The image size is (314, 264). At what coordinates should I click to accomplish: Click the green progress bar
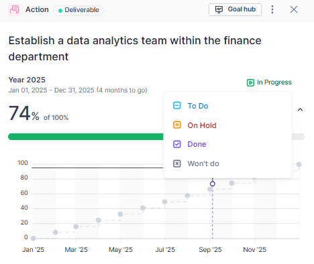86,137
